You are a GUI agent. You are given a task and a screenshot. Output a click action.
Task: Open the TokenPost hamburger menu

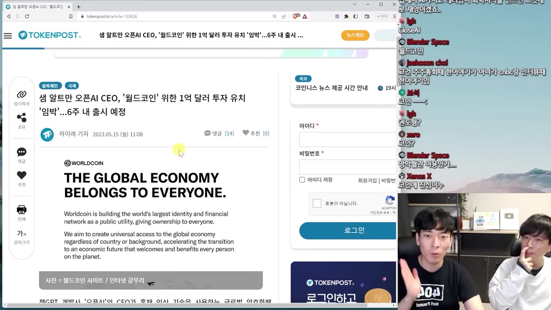tap(8, 36)
